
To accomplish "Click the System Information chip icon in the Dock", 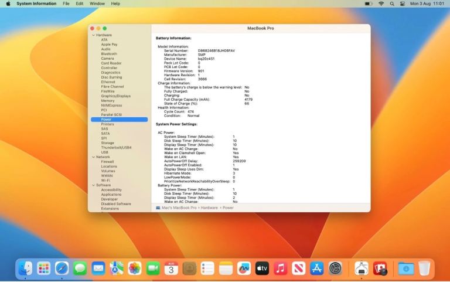I will [362, 269].
